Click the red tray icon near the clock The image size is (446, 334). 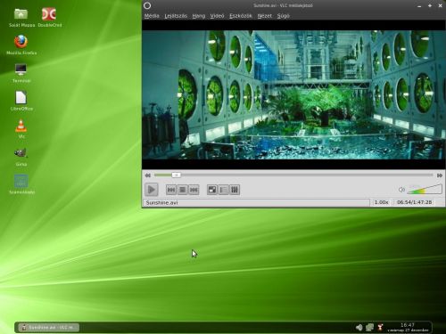click(380, 328)
